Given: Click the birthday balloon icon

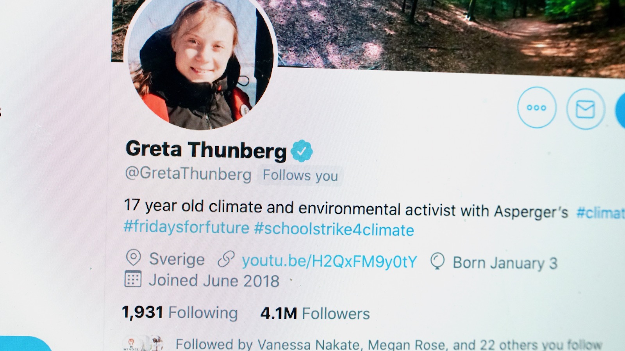Looking at the screenshot, I should (x=437, y=261).
